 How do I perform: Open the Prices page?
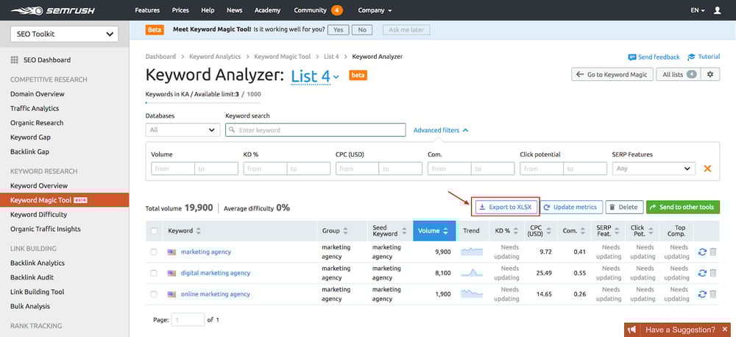click(x=180, y=10)
